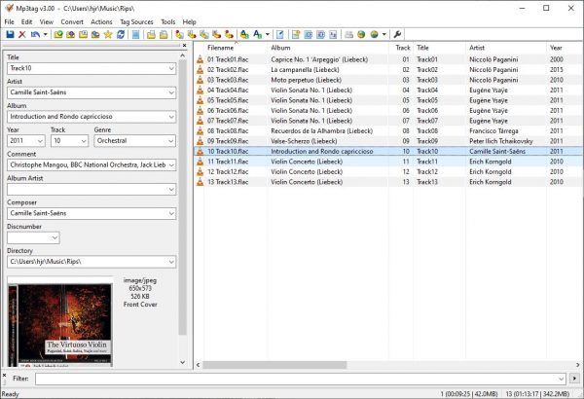Undo the last change via toolbar arrow

[x=35, y=35]
